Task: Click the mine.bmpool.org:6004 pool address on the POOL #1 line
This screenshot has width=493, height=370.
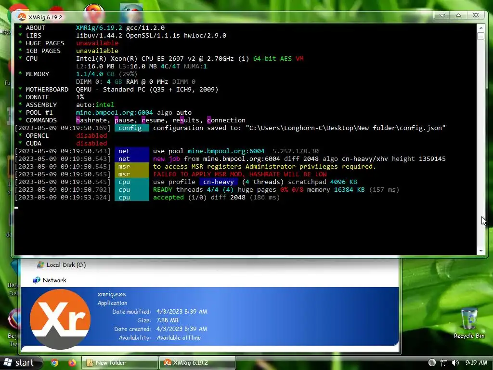Action: point(115,113)
